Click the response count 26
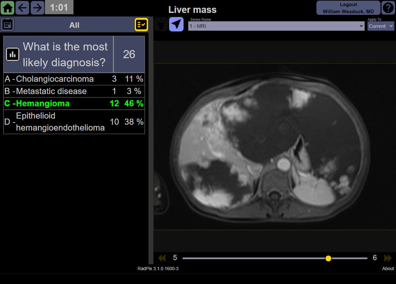Image resolution: width=396 pixels, height=284 pixels. tap(129, 54)
